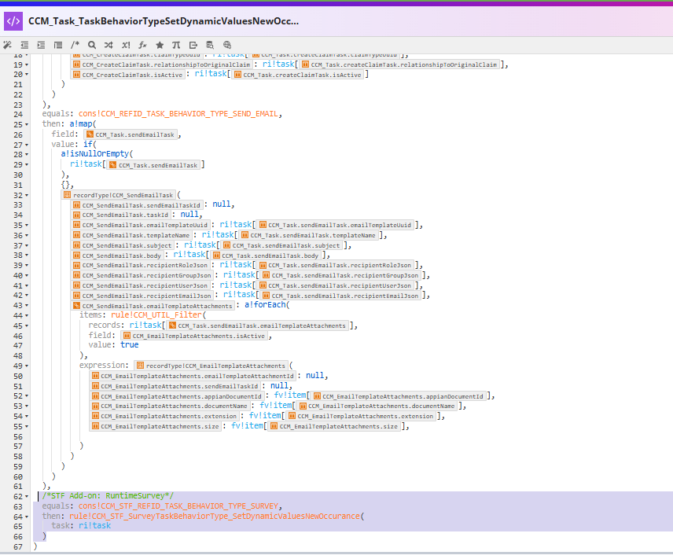Click cons!CCM_STF_REFID_TASK_BEHAVIOR_TYPE_SURVEY constant
The width and height of the screenshot is (673, 559).
(178, 506)
